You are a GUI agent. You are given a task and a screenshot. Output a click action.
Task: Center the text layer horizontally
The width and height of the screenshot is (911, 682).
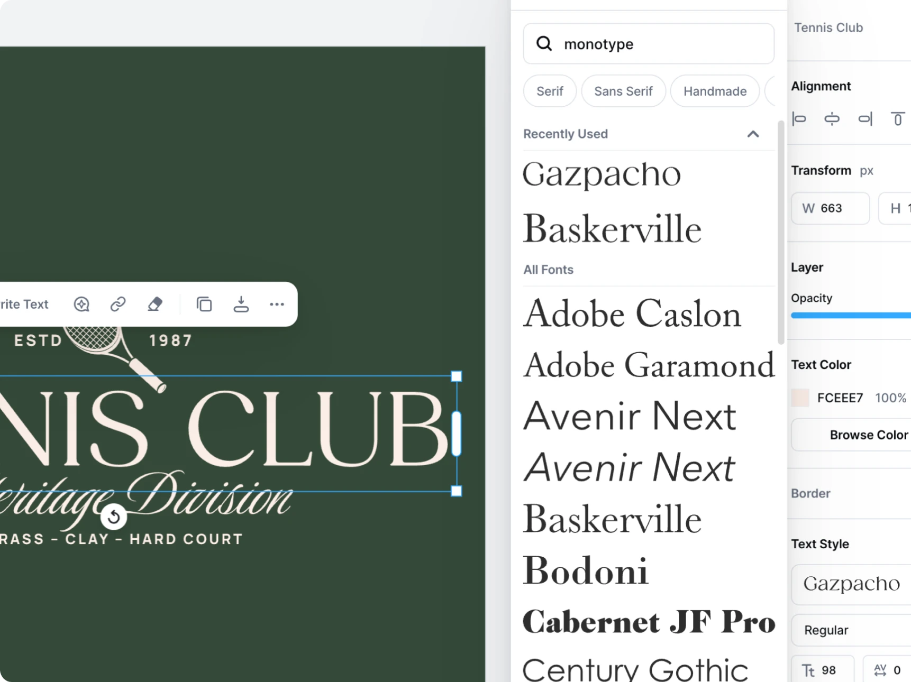[832, 119]
